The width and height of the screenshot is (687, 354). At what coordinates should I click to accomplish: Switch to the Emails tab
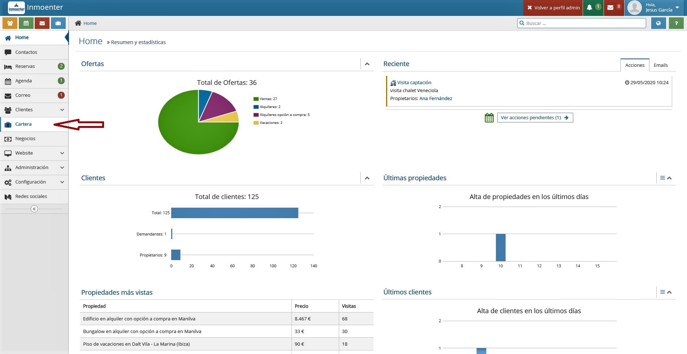tap(661, 65)
